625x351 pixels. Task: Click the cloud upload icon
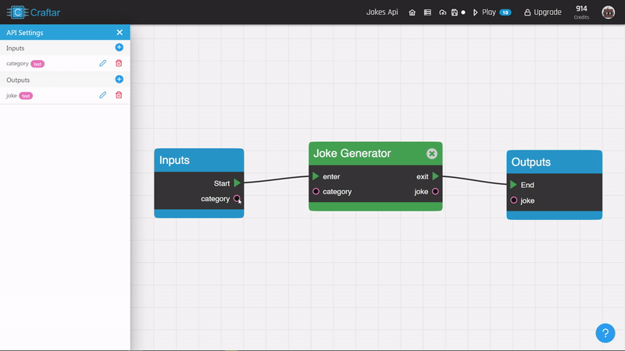tap(443, 12)
